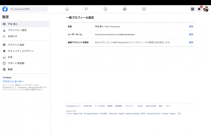This screenshot has width=211, height=137.
Task: Click the Facebook logo icon
Action: [x=5, y=9]
